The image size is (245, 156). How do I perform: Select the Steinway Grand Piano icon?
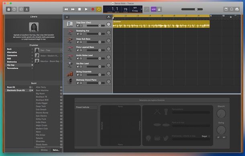70,82
